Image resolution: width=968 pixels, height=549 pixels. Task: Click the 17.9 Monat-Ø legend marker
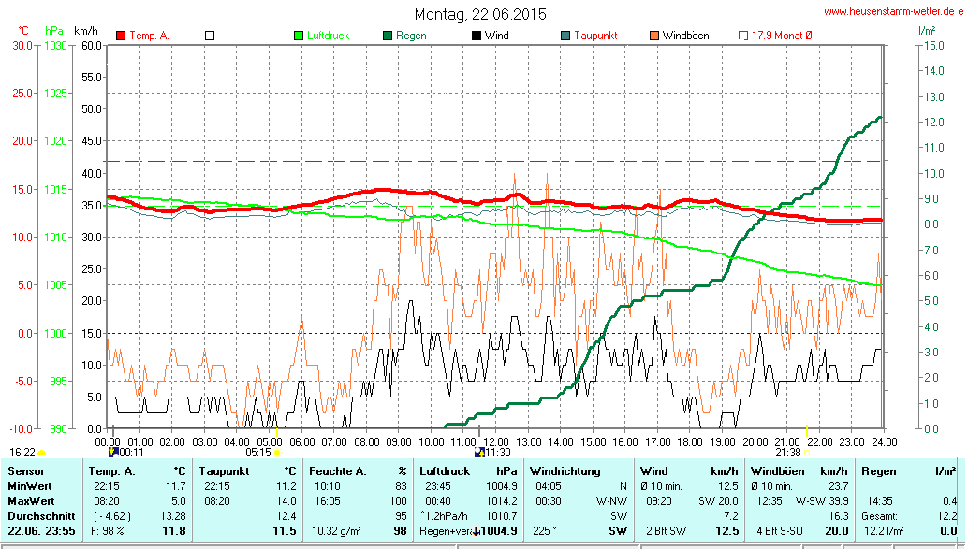coord(743,36)
